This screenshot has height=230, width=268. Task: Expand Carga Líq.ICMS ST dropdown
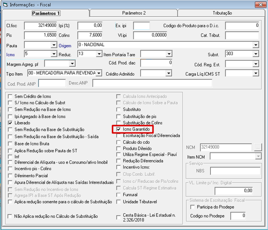click(x=256, y=73)
